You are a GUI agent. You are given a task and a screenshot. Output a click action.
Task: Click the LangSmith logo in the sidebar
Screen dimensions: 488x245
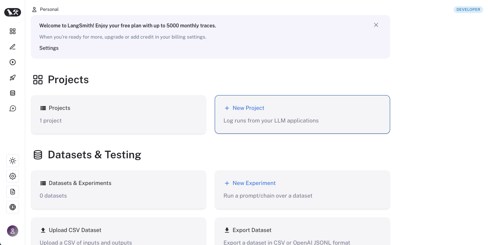[13, 12]
